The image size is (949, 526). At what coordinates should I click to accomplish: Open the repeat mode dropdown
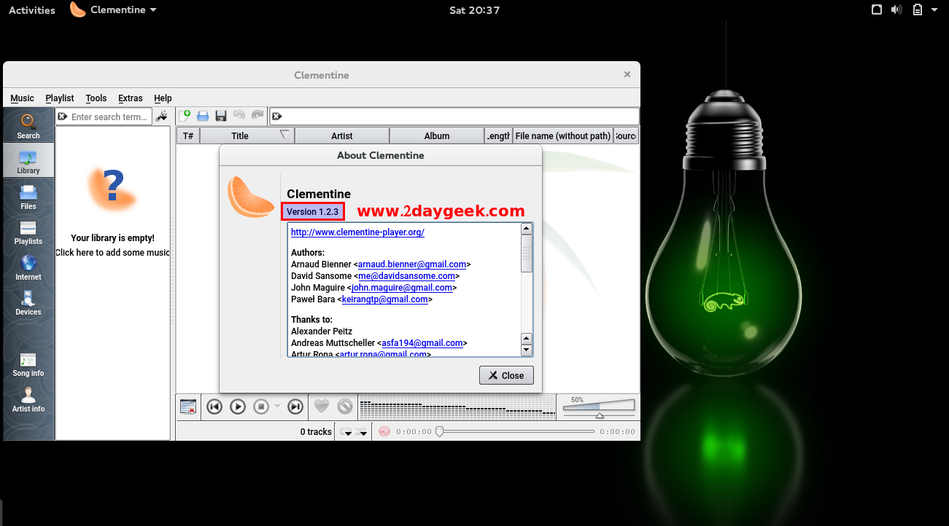(346, 432)
